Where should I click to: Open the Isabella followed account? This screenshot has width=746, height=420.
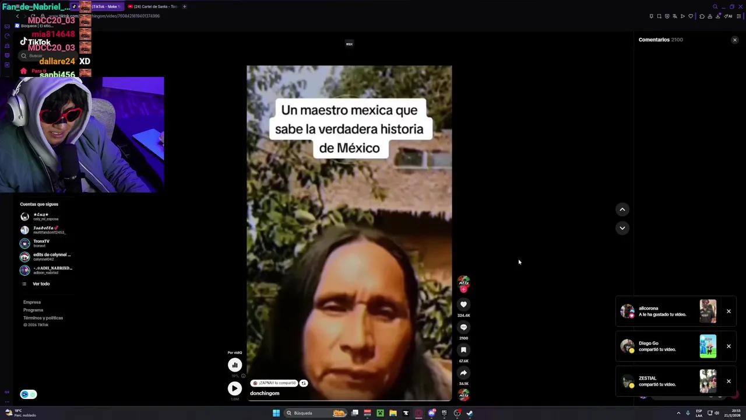(x=46, y=230)
